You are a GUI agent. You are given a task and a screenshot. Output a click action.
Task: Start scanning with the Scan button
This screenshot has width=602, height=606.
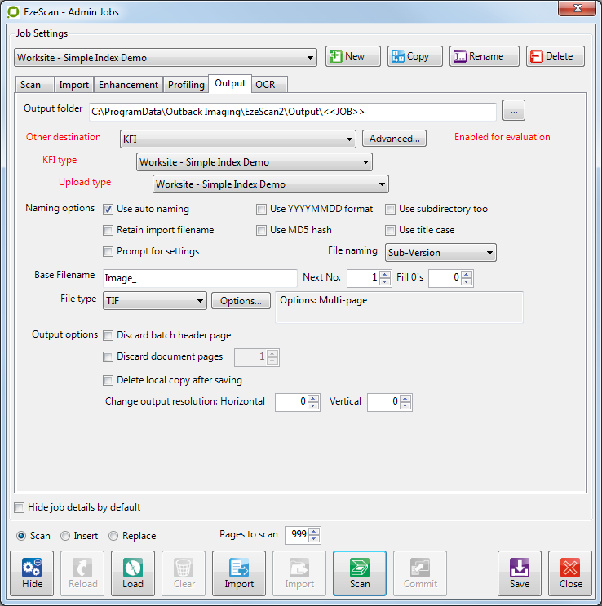[359, 573]
